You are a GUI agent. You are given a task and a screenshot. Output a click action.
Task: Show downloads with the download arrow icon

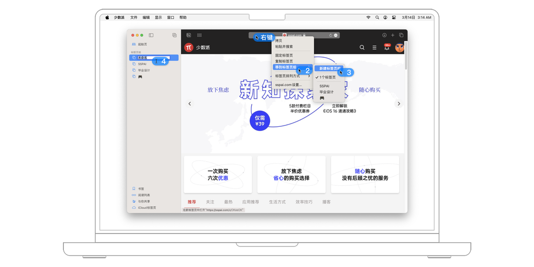coord(384,35)
